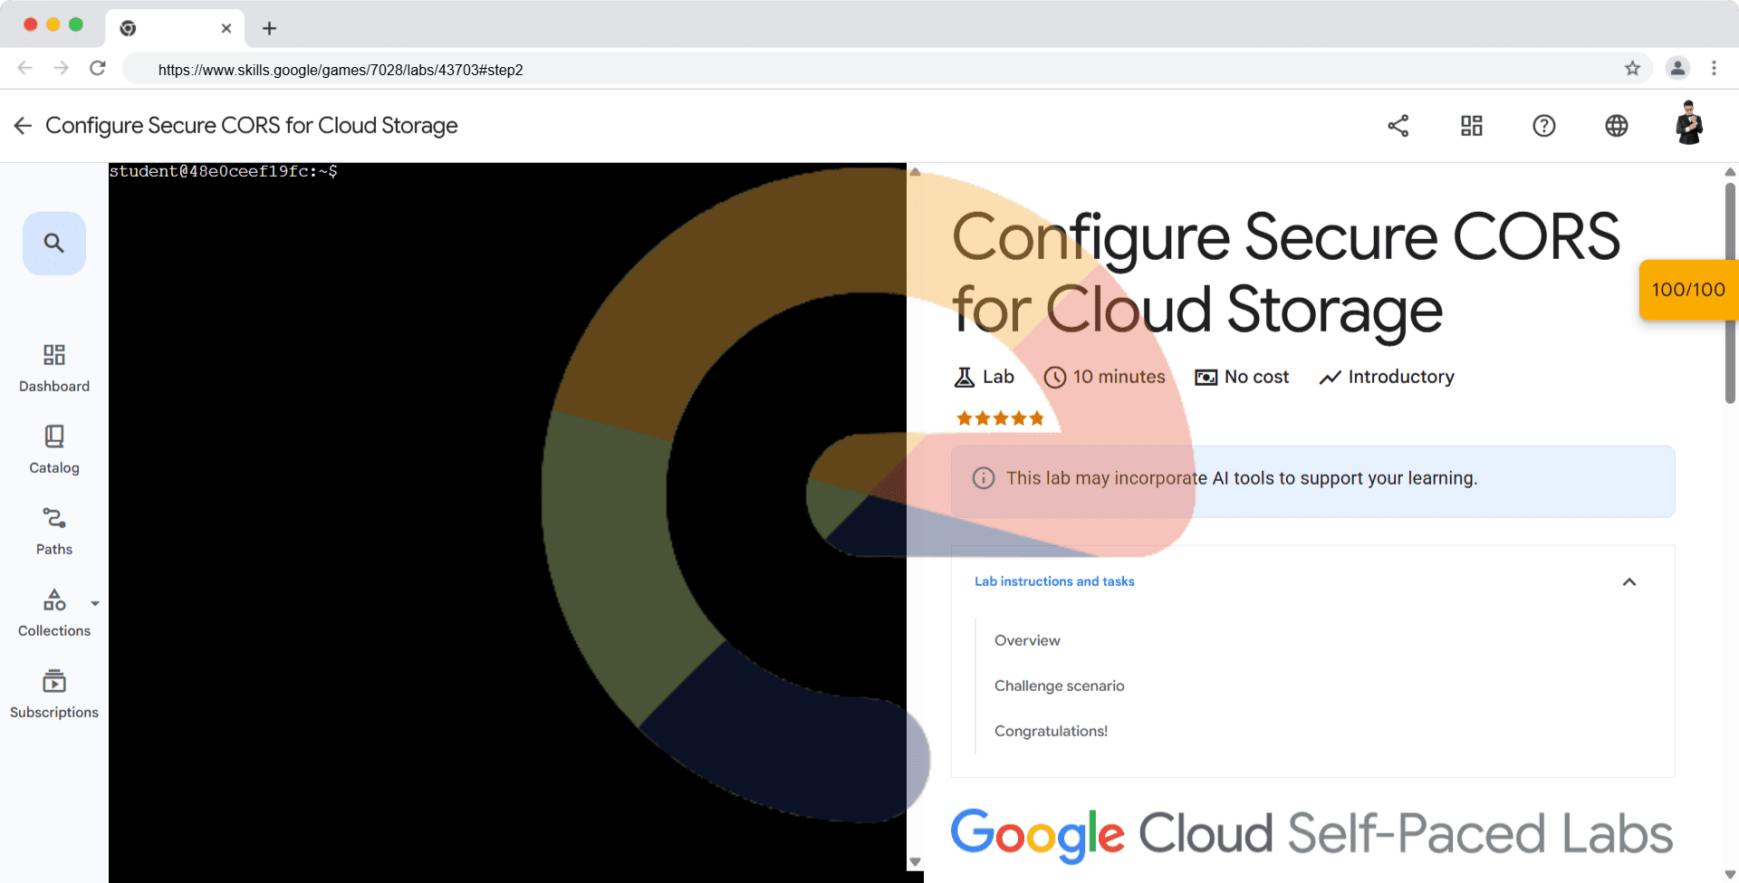Expand the Collections dropdown arrow

tap(95, 603)
